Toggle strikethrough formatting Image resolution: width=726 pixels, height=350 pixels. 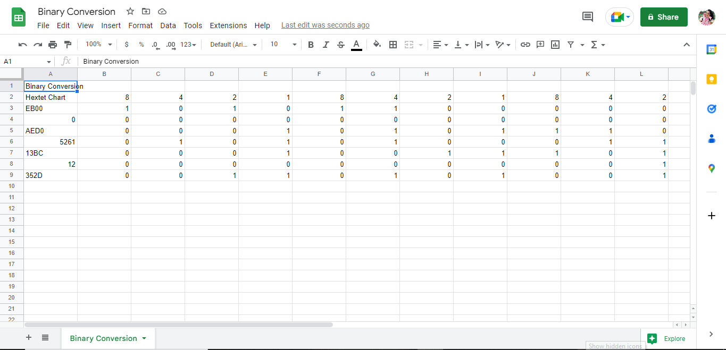(x=341, y=45)
